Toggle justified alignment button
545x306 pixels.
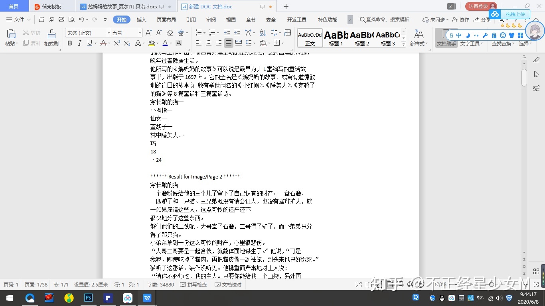228,43
